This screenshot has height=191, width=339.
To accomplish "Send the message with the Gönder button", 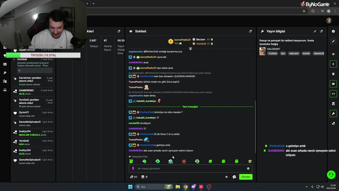I will 246,177.
